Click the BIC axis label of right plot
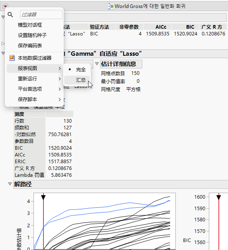 point(187,240)
